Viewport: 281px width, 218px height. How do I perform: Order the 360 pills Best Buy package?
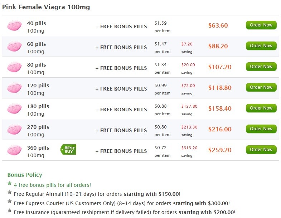coord(261,150)
